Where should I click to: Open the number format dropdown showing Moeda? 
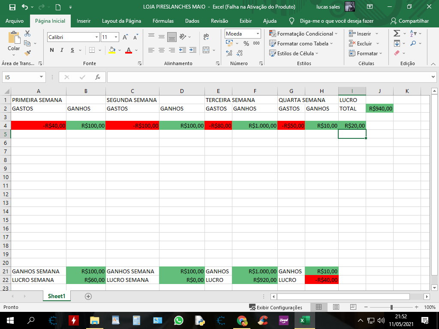point(256,33)
